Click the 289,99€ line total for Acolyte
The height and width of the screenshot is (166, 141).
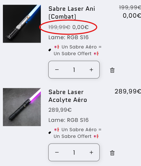coord(128,91)
